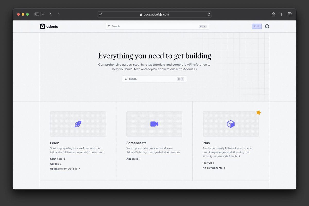Click the chevron next to Start here

(x=65, y=159)
